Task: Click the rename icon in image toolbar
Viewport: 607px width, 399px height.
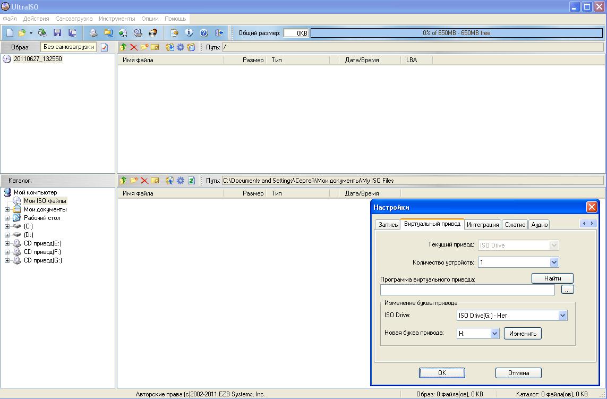Action: [155, 47]
